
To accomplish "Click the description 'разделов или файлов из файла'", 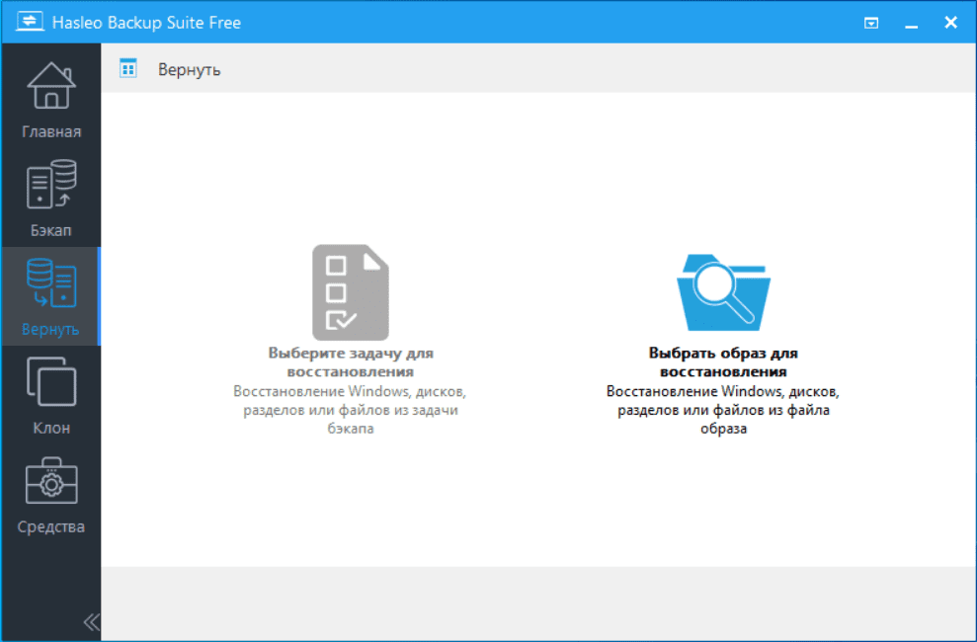I will [723, 410].
